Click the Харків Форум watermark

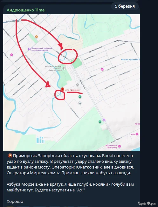pyautogui.click(x=147, y=204)
